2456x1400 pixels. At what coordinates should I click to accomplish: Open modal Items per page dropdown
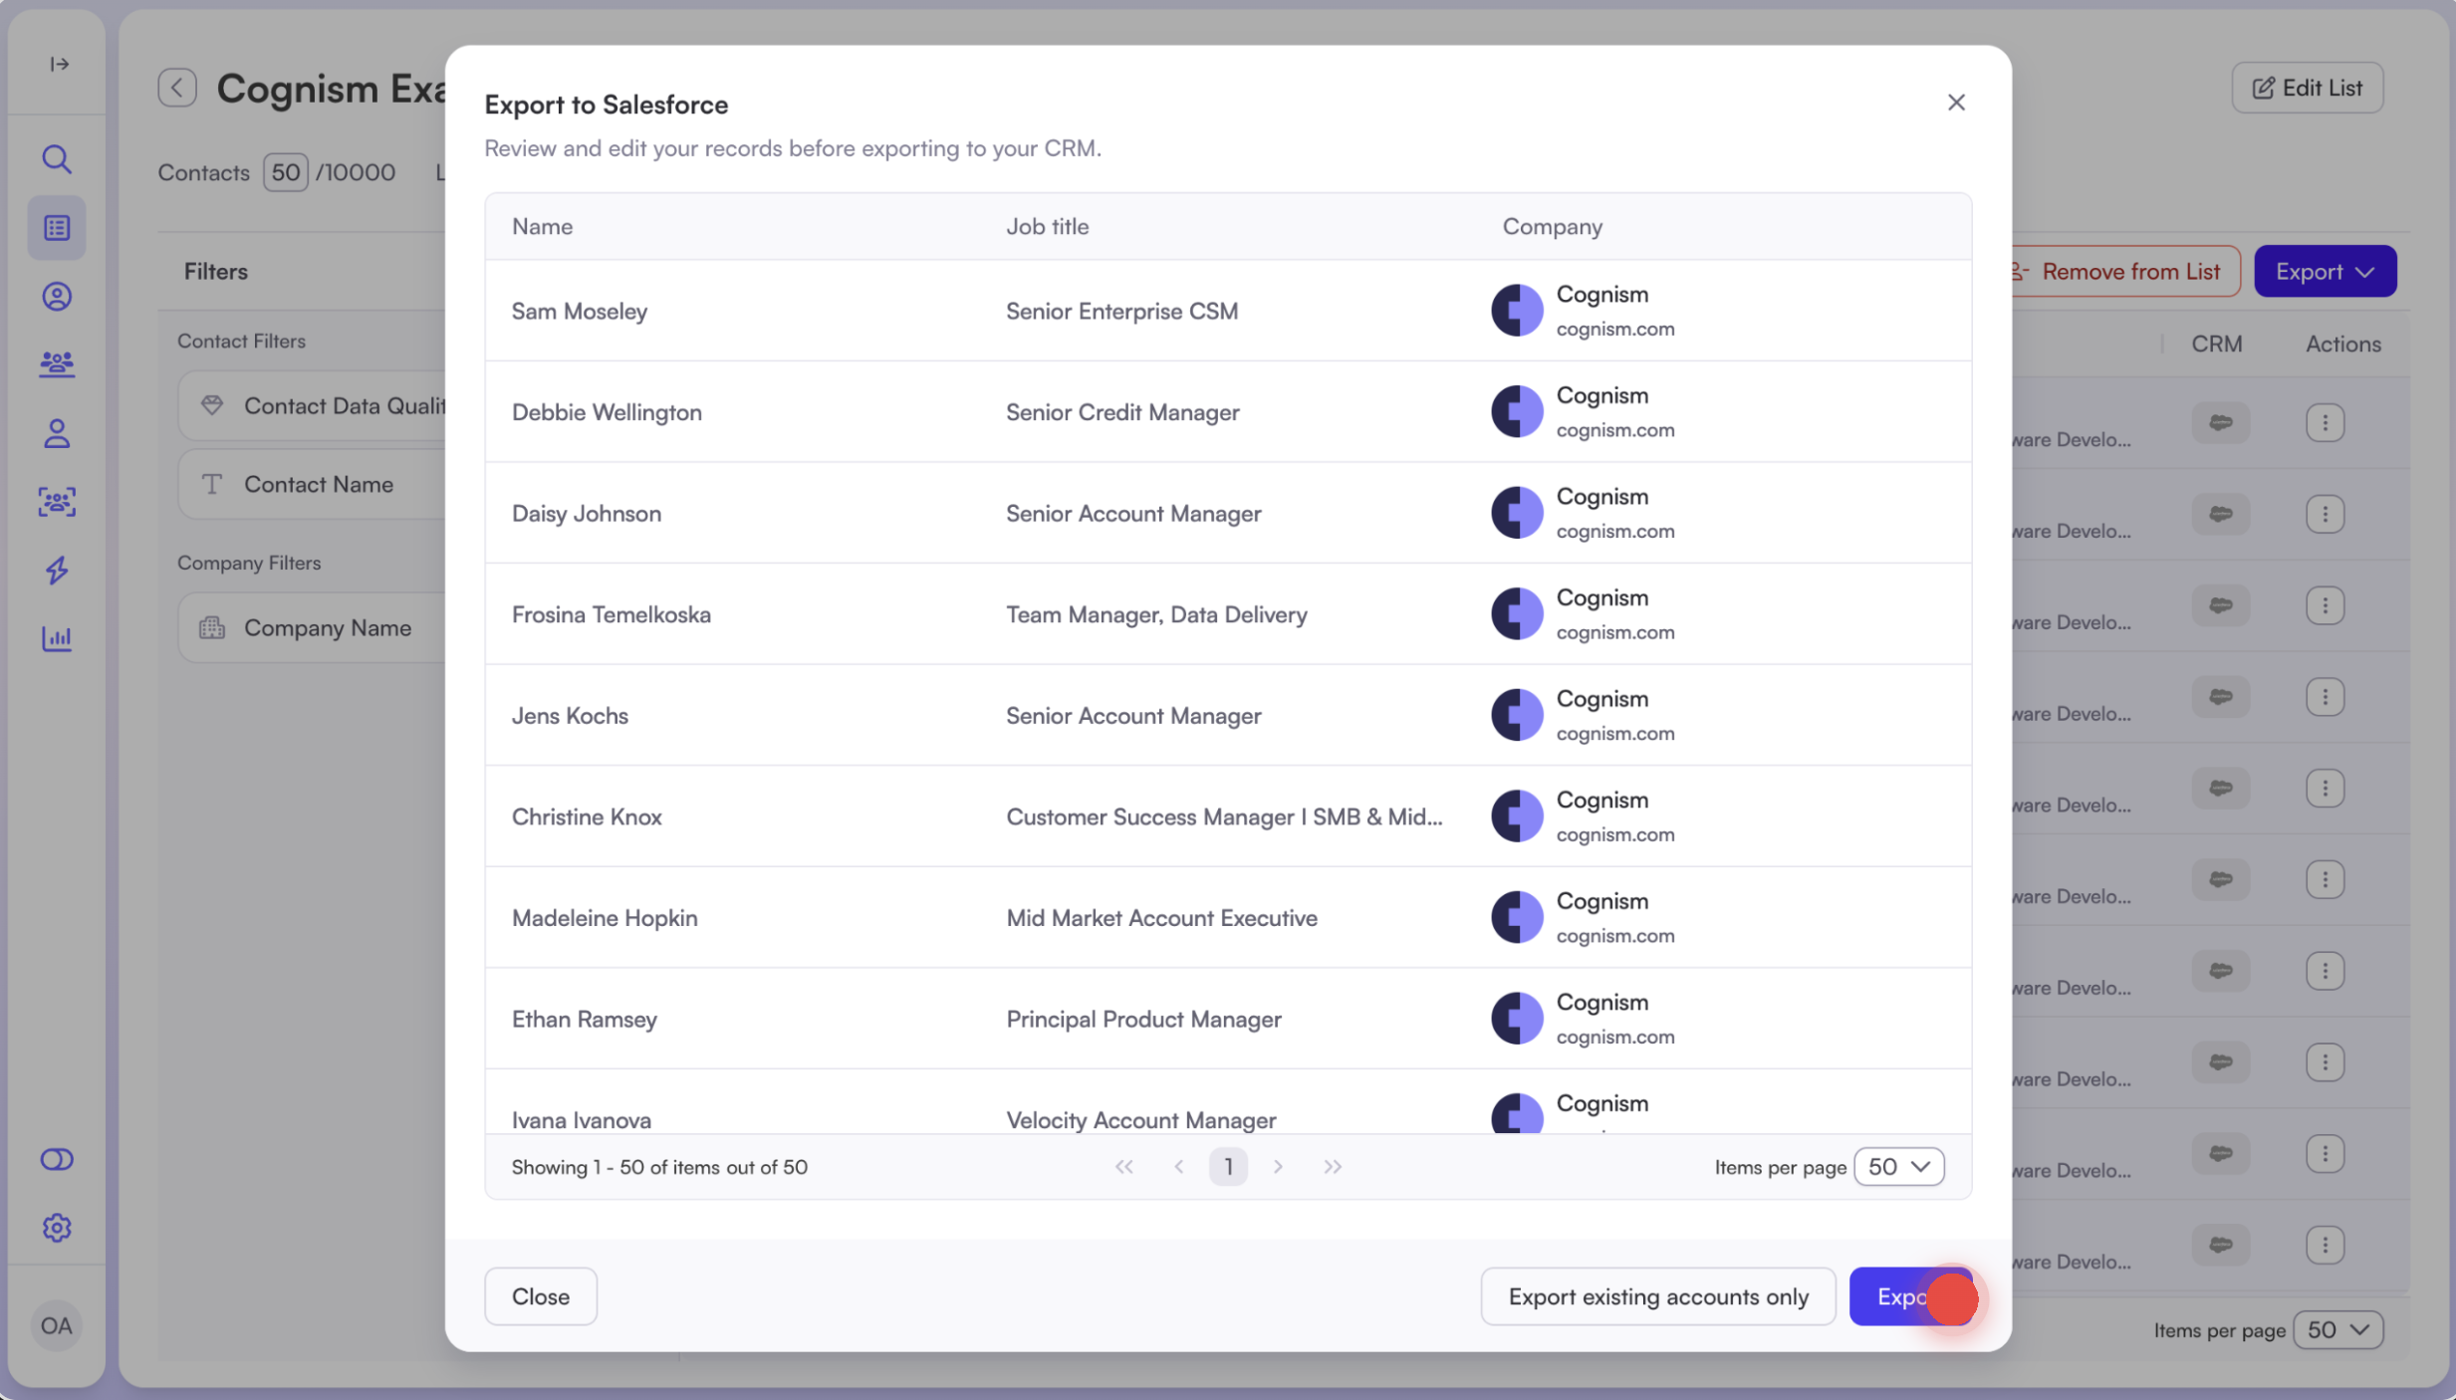[x=1898, y=1167]
